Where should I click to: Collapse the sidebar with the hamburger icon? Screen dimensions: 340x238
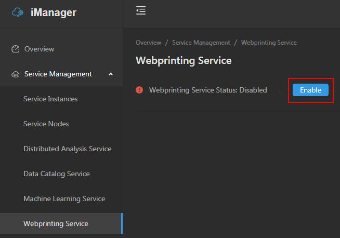pyautogui.click(x=140, y=11)
